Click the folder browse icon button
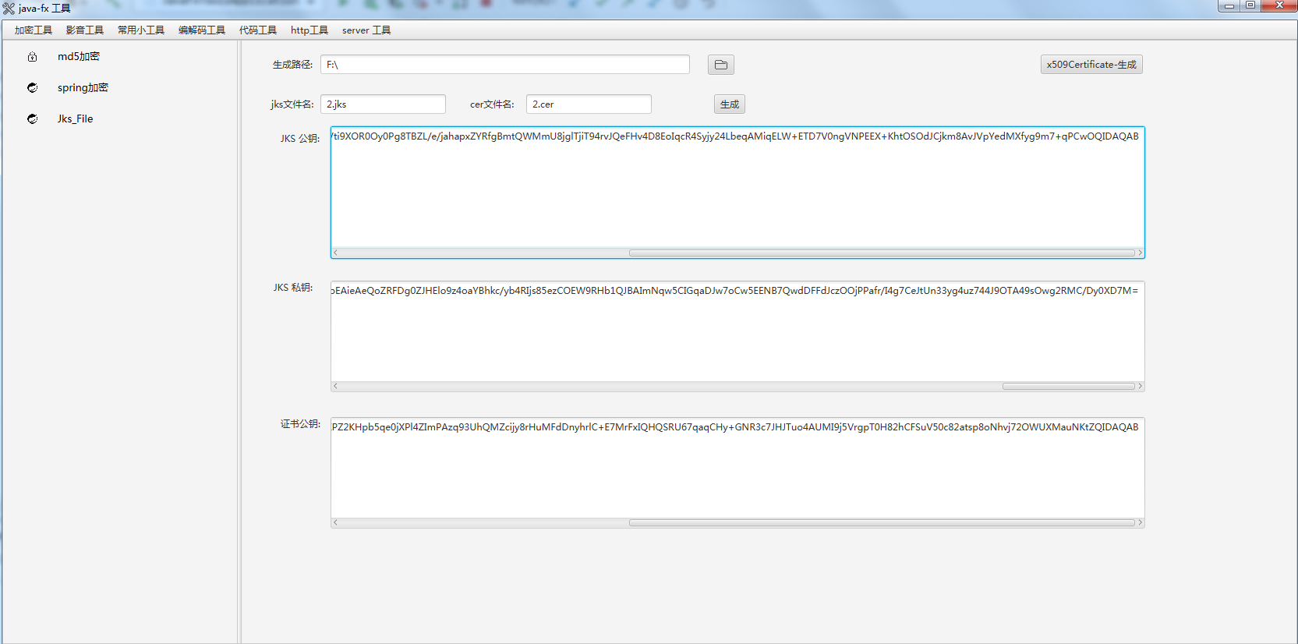The image size is (1298, 644). pyautogui.click(x=720, y=65)
